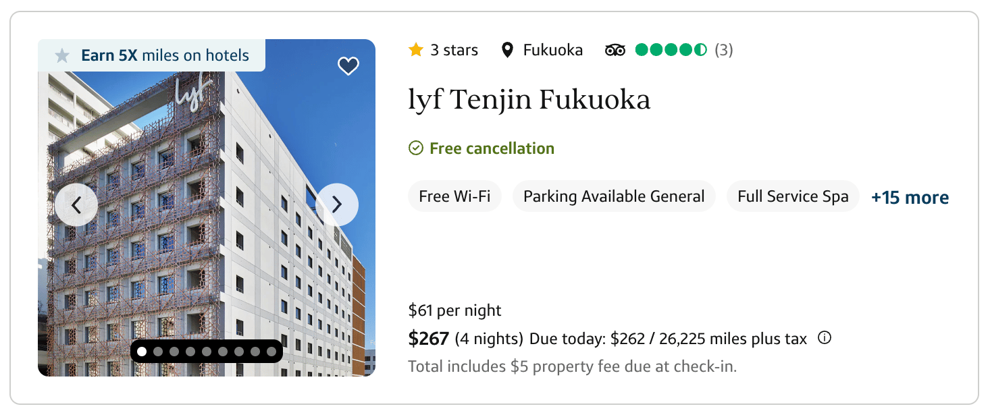Click the star icon on the Earn 5X badge

pos(61,56)
